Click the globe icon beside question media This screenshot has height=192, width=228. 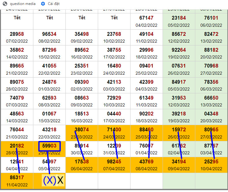point(5,4)
